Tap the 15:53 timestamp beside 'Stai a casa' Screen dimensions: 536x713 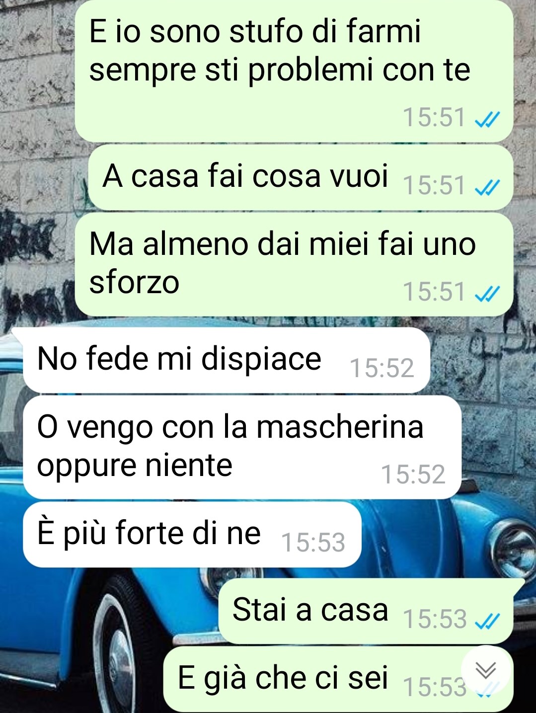coord(435,619)
